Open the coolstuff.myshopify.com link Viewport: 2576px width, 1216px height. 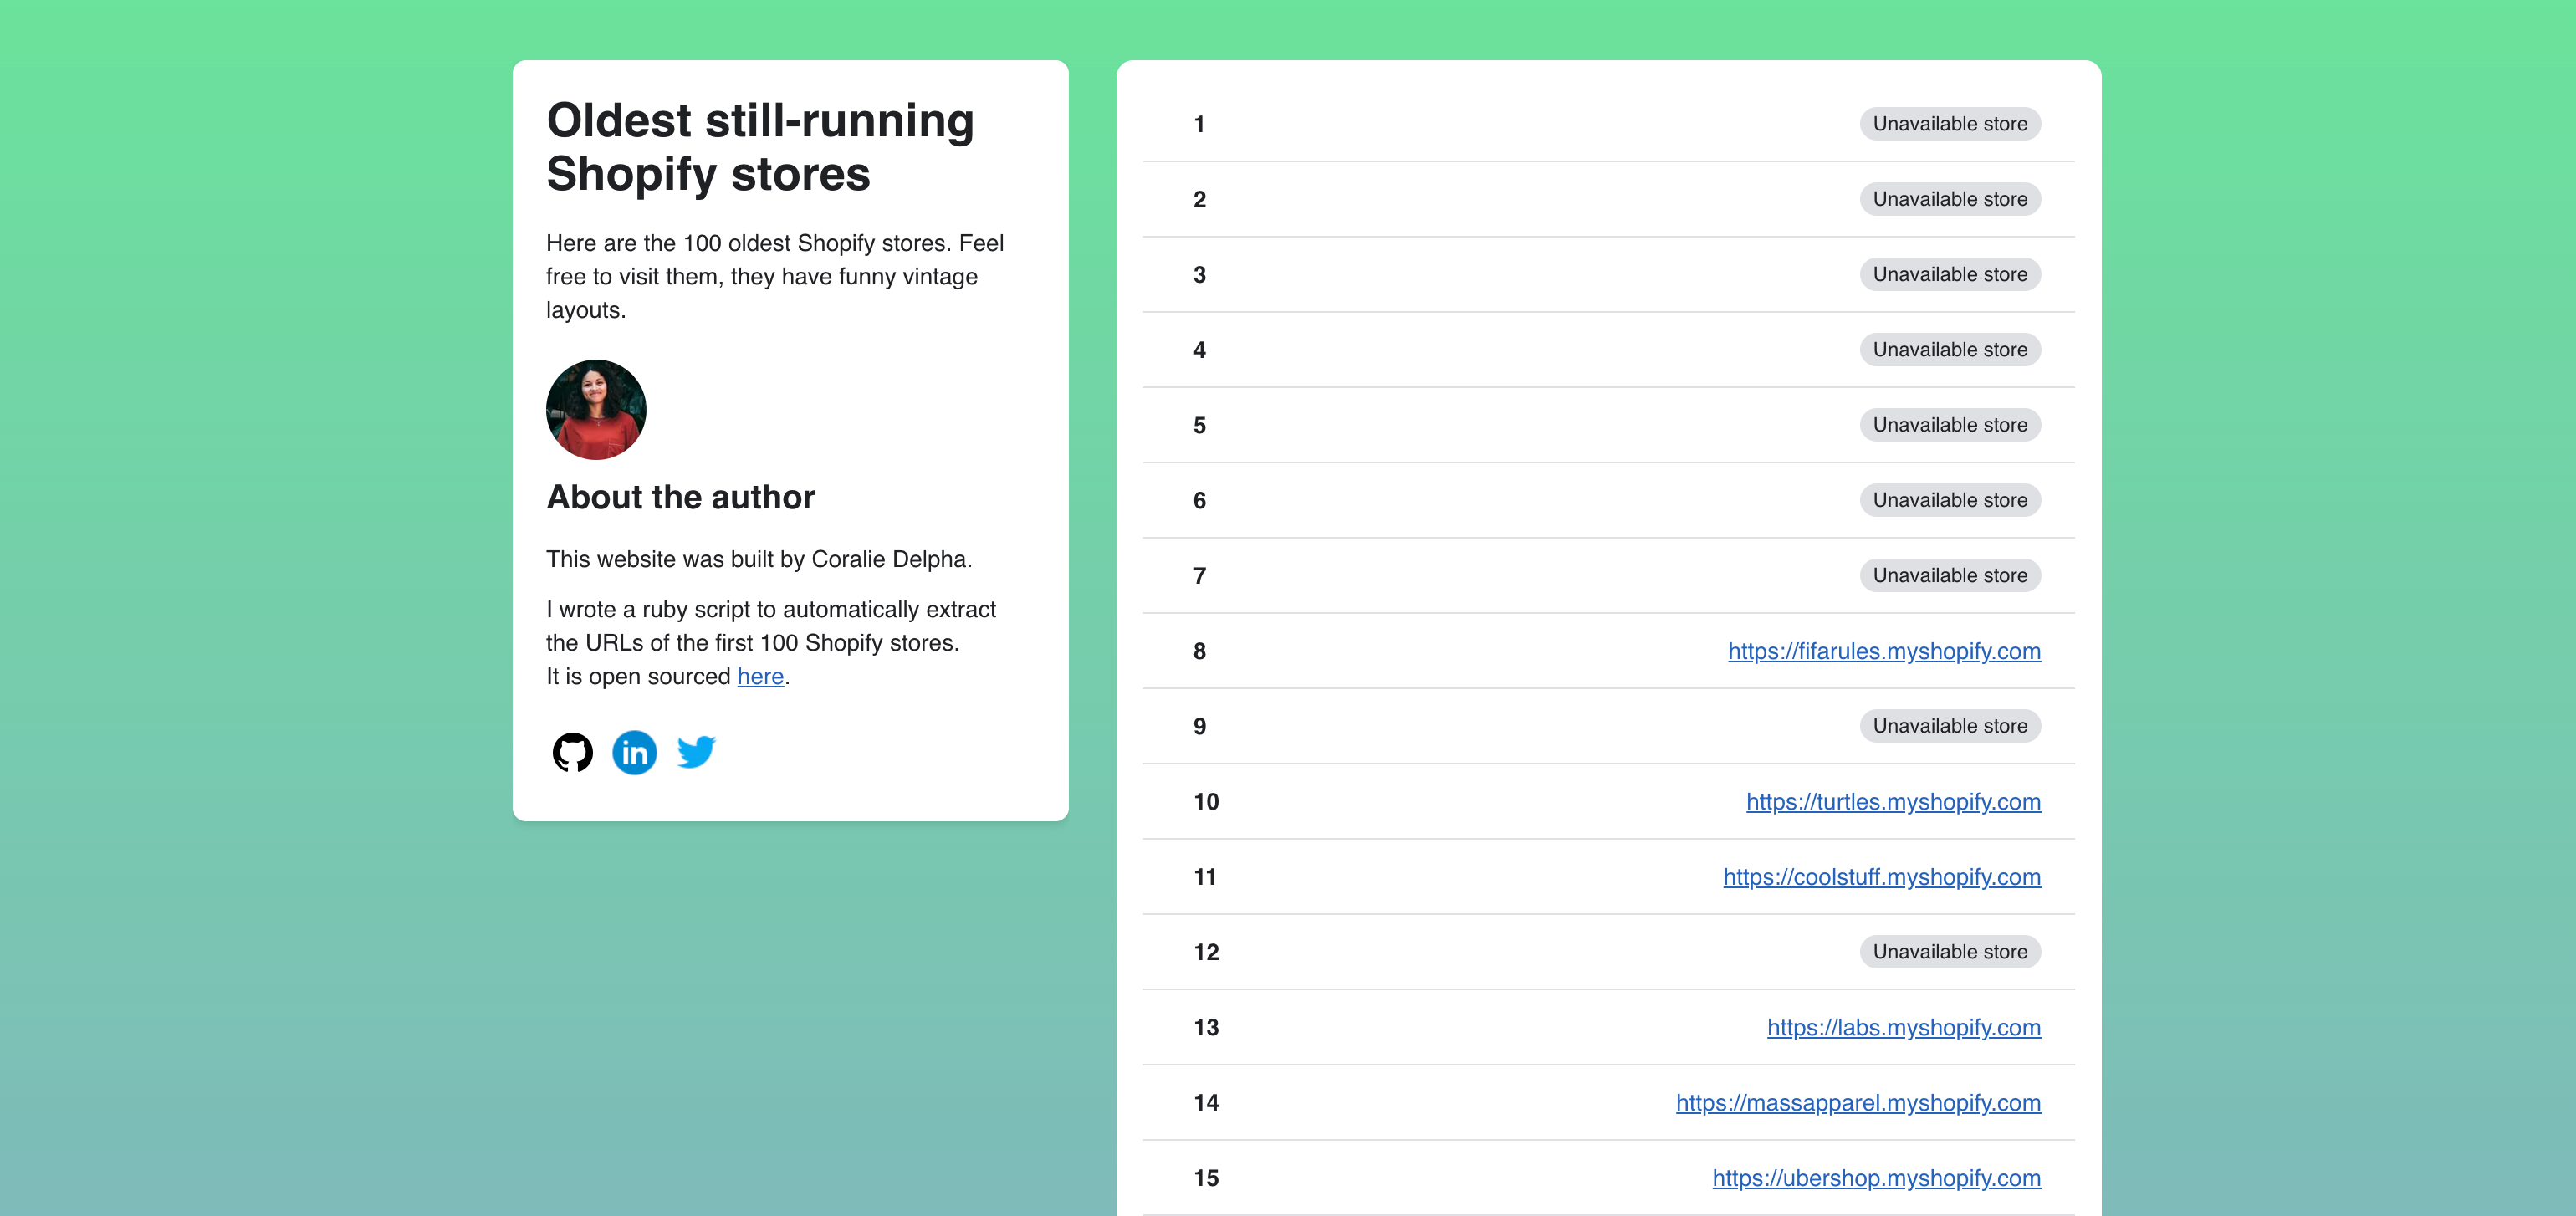[1882, 877]
